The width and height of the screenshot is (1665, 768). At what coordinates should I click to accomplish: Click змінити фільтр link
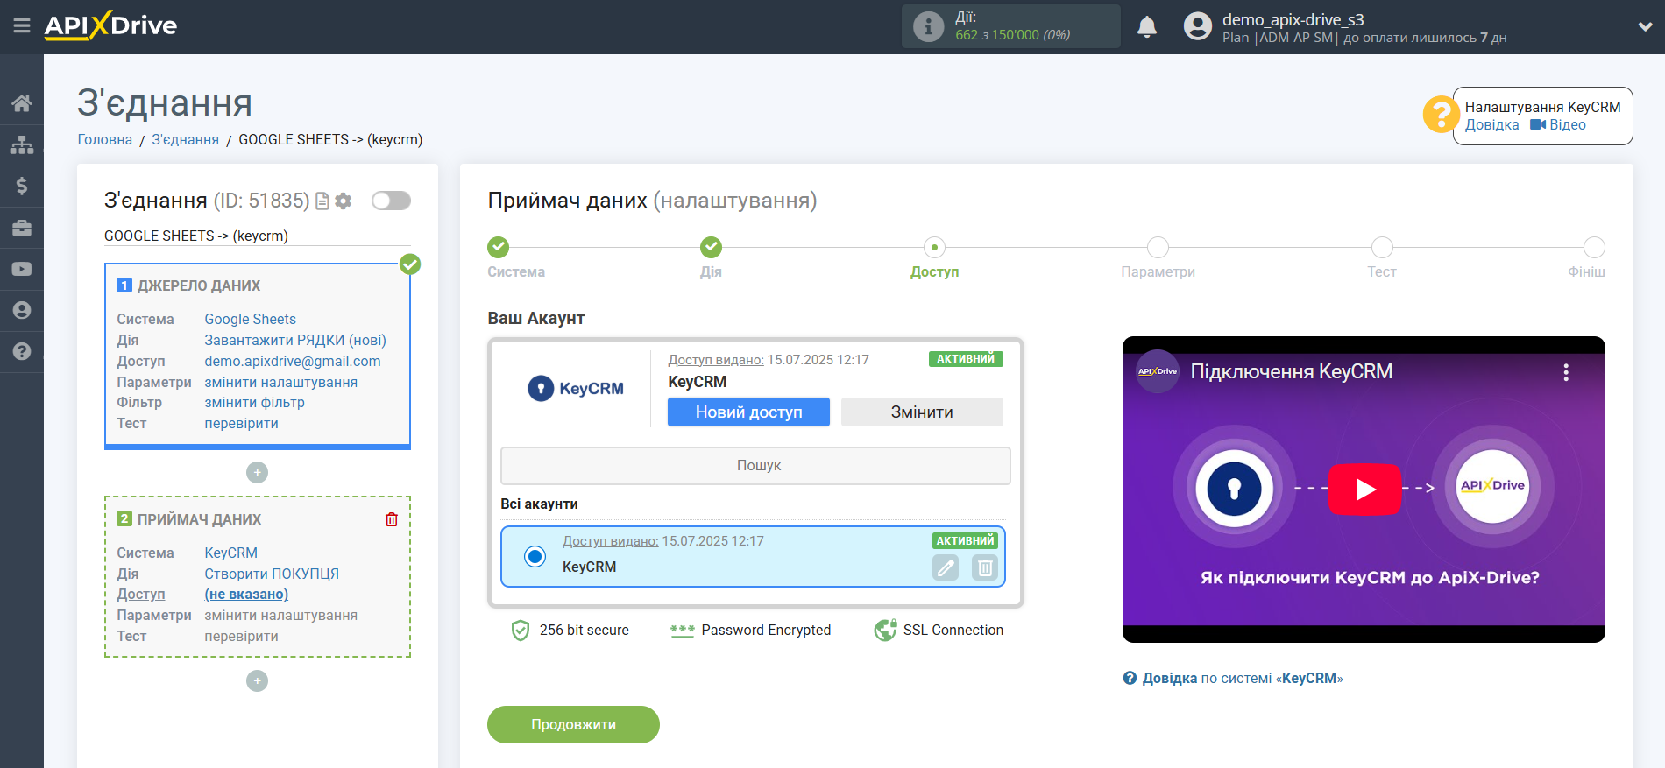click(255, 402)
